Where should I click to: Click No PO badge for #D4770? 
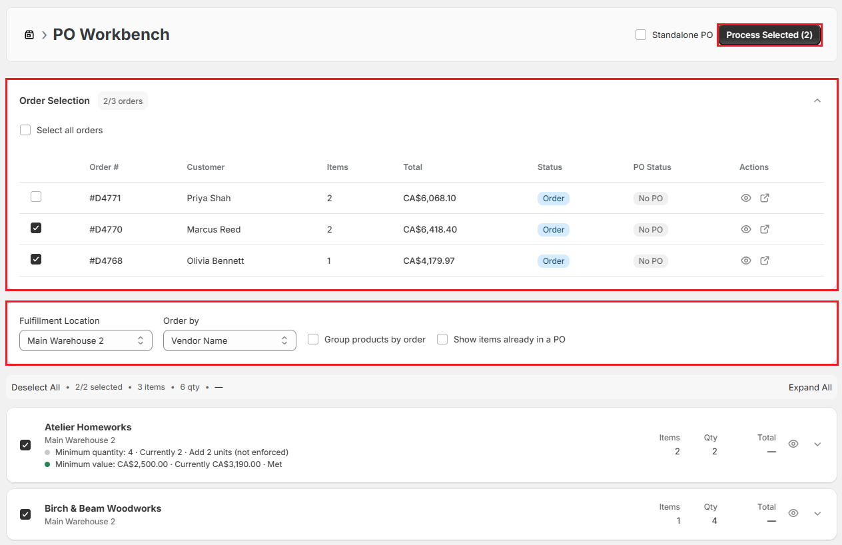651,229
